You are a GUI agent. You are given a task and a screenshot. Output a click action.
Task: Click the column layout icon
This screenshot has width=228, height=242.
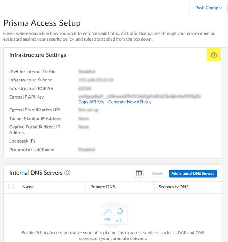[139, 173]
